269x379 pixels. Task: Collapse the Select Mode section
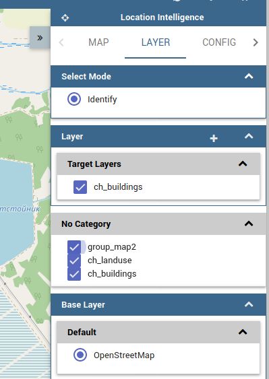(x=249, y=76)
